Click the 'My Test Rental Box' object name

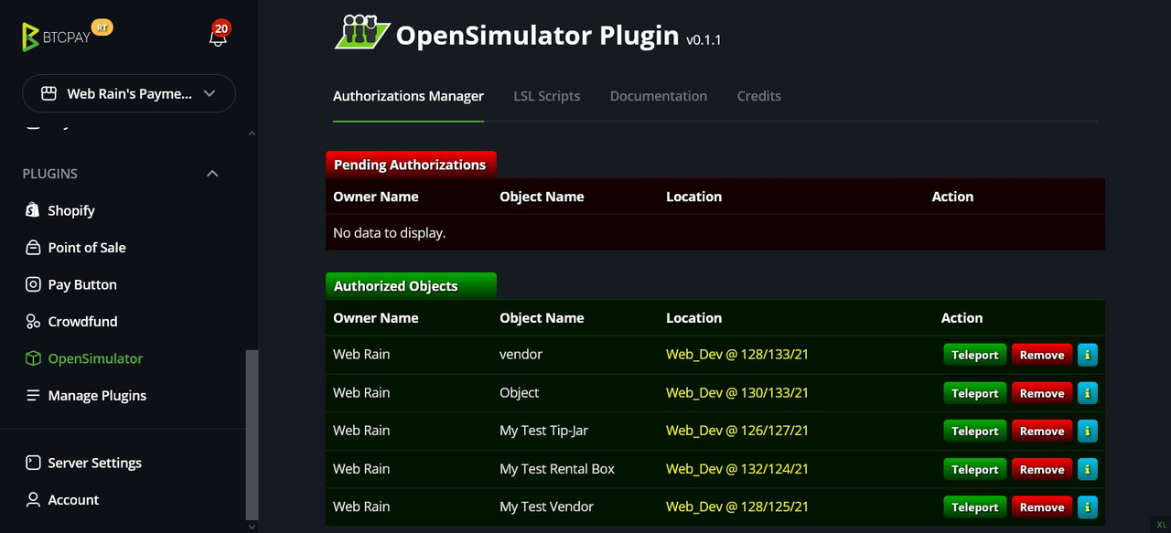point(557,469)
